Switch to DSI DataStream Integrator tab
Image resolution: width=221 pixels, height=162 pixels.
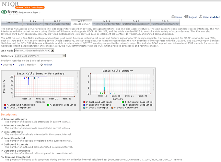tap(136, 22)
